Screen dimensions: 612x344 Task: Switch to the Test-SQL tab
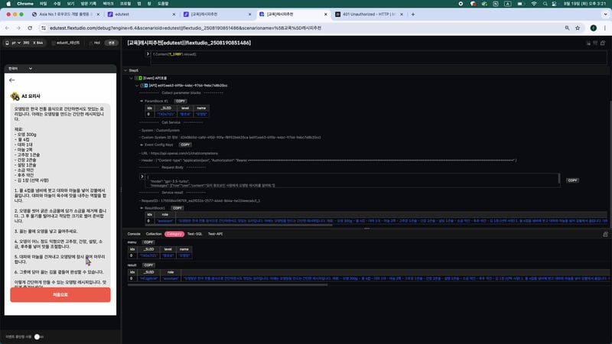coord(195,233)
